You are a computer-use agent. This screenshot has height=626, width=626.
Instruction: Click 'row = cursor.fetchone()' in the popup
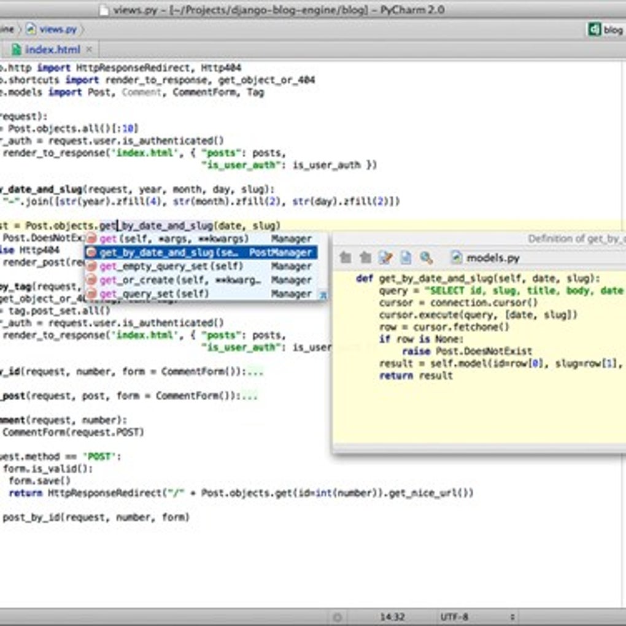[444, 327]
